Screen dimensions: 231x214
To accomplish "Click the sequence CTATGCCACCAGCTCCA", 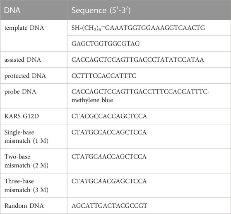I will click(x=109, y=132).
